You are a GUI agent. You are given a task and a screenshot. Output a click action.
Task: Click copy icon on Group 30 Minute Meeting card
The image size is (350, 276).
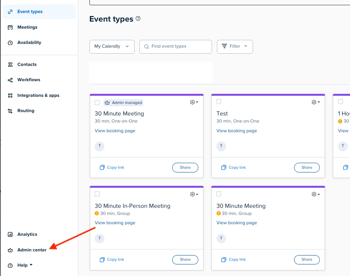click(224, 260)
